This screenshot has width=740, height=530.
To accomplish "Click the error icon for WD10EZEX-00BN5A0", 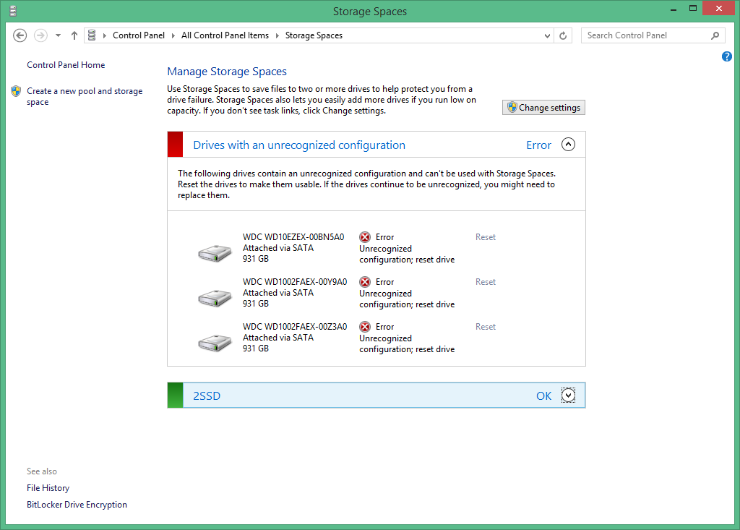I will 365,237.
